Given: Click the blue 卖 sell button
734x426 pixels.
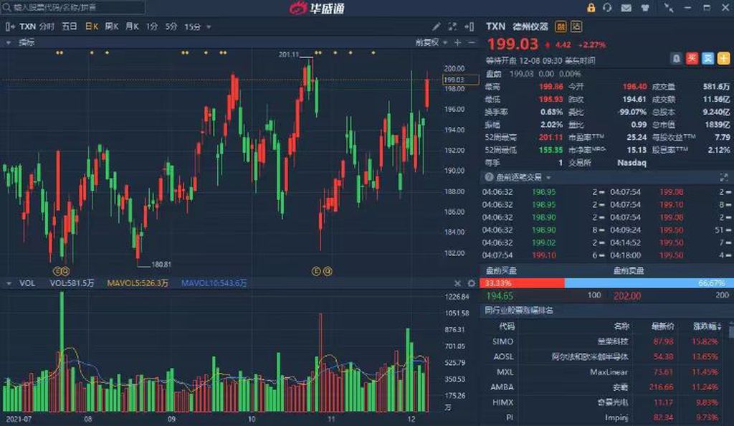Looking at the screenshot, I should point(707,59).
